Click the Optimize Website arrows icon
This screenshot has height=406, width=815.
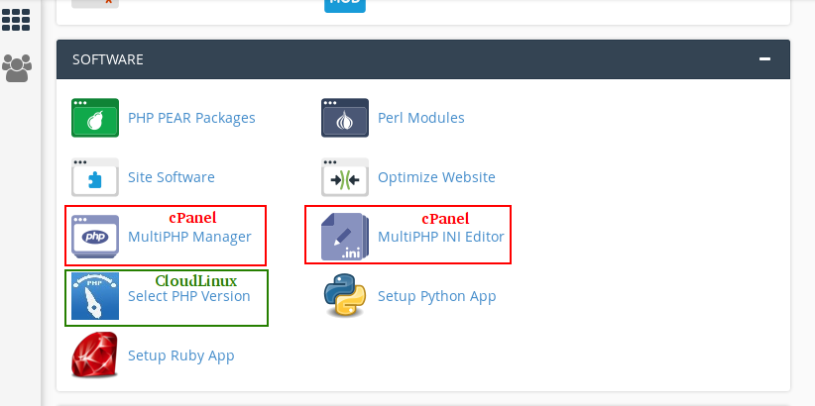(x=345, y=177)
